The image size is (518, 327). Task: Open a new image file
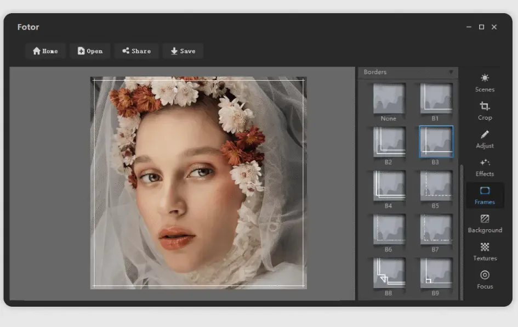point(89,50)
